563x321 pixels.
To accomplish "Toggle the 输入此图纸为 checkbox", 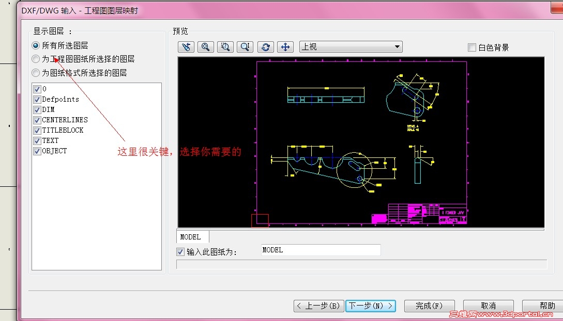I will click(180, 252).
